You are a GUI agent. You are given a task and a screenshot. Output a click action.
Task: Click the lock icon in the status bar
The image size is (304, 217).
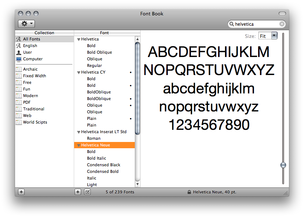[x=189, y=192]
